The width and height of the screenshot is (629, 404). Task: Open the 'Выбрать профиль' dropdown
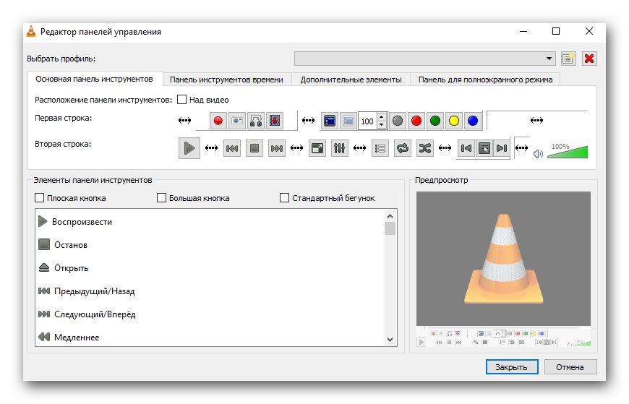425,59
